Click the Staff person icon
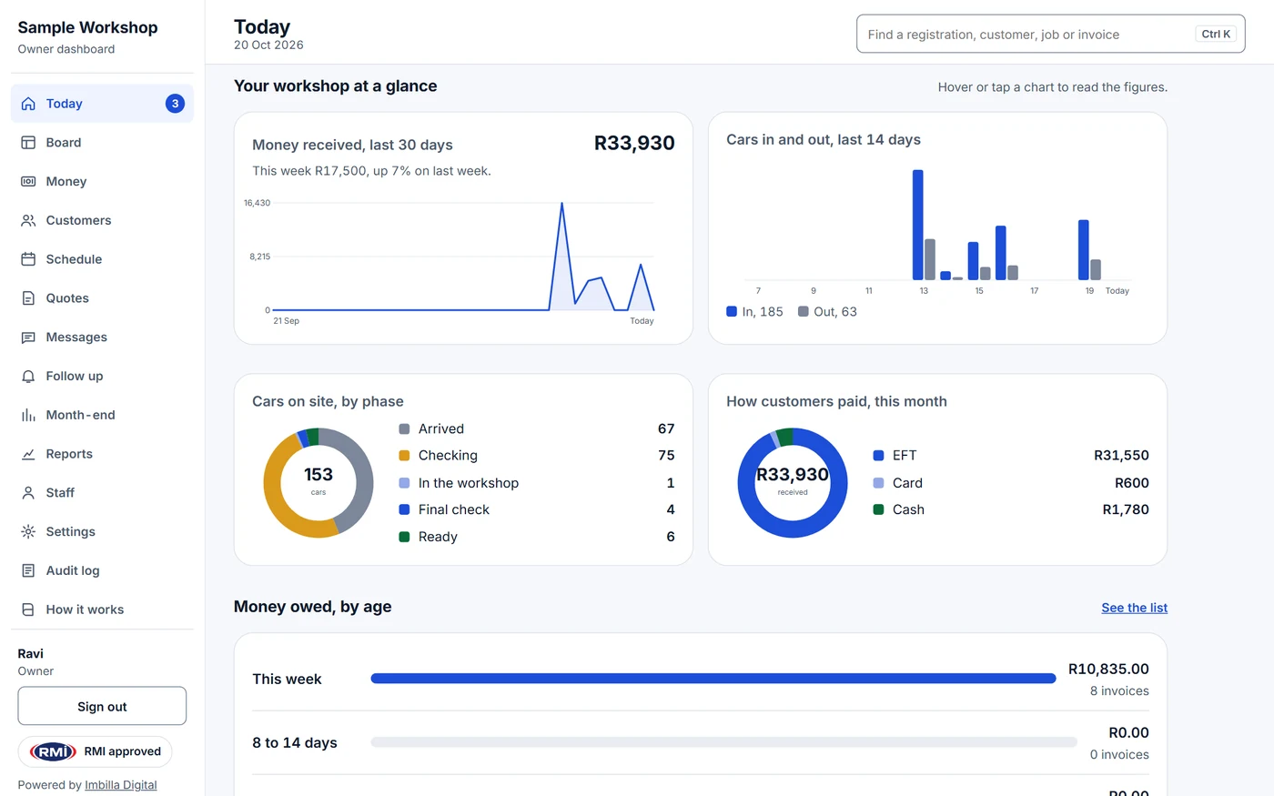The image size is (1274, 796). [28, 493]
